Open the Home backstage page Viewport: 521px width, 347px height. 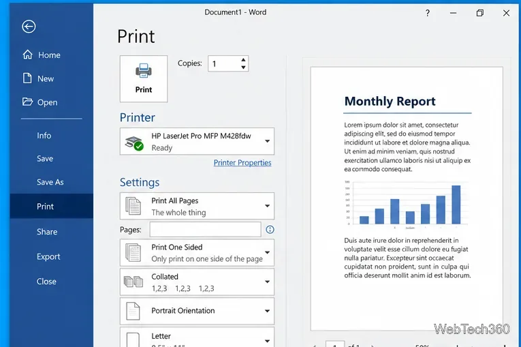pyautogui.click(x=42, y=55)
